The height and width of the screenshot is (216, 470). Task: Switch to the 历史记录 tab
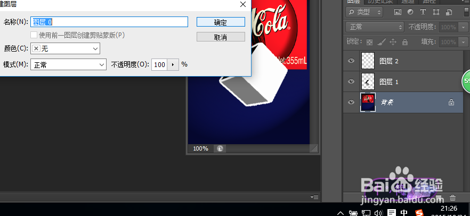click(380, 1)
